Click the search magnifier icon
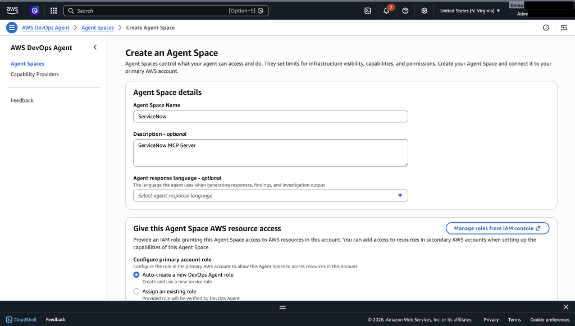The width and height of the screenshot is (575, 326). pyautogui.click(x=71, y=11)
